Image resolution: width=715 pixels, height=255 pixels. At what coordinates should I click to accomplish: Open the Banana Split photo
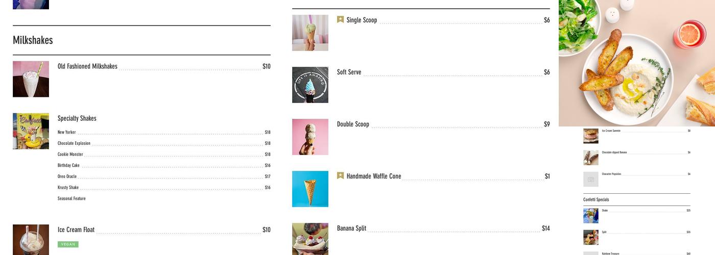(x=310, y=239)
